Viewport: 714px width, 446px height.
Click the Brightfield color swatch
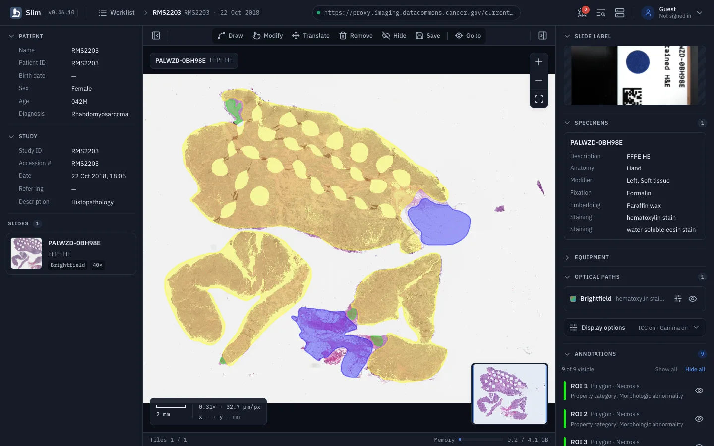pos(573,299)
